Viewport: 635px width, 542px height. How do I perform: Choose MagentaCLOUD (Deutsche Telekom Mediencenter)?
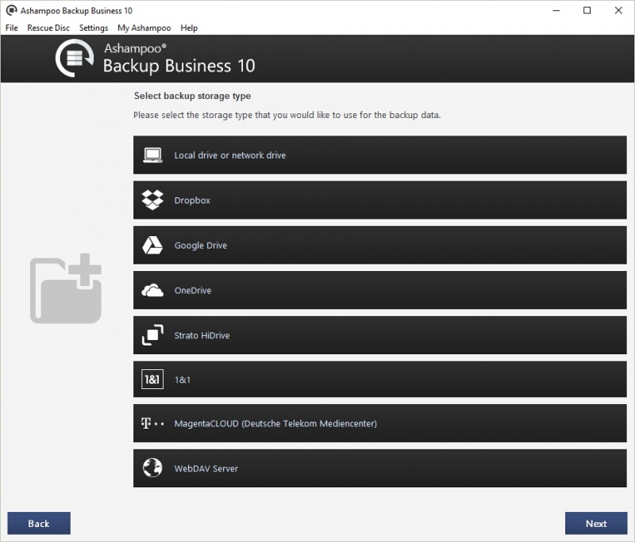(380, 423)
